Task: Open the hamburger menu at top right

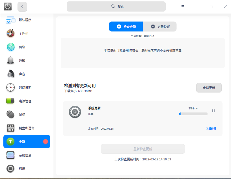Action: [183, 6]
